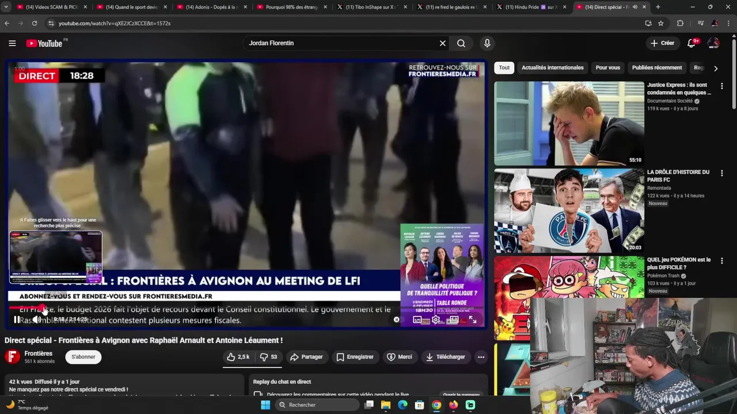
Task: Open the 'LA DRÔLE D'HISTOIRE DU PARIS FC' title
Action: click(678, 175)
